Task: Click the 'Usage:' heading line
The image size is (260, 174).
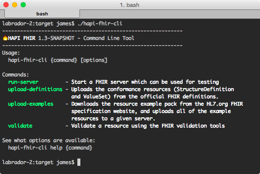Action: coord(12,52)
